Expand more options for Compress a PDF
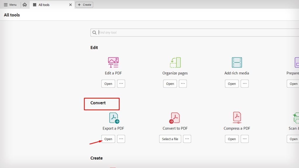 [244, 139]
